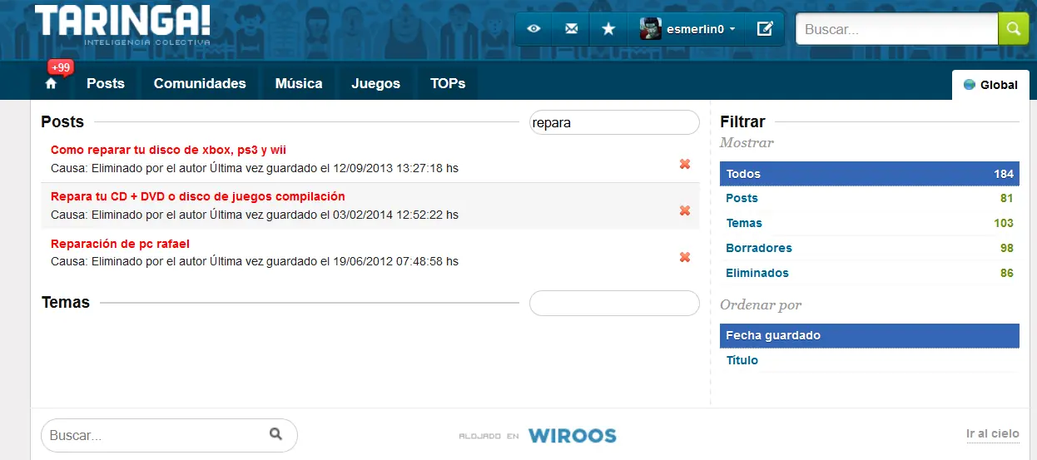Sort by Fecha guardado

coord(870,335)
